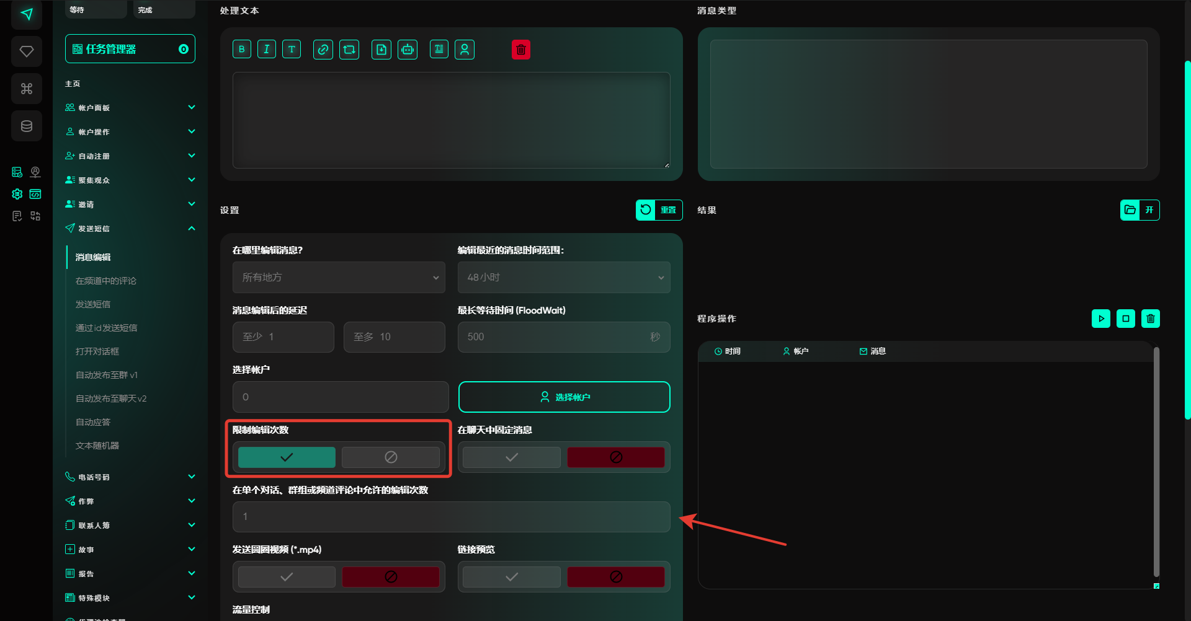Open the 48小时 time range dropdown

coord(563,278)
